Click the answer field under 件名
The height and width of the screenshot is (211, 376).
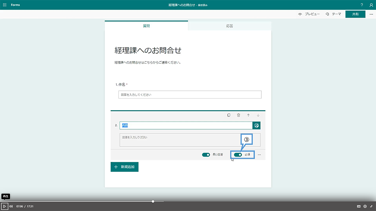pyautogui.click(x=190, y=94)
